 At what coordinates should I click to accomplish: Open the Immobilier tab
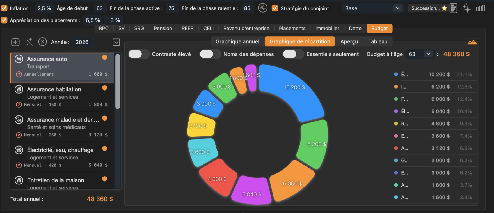coord(327,28)
